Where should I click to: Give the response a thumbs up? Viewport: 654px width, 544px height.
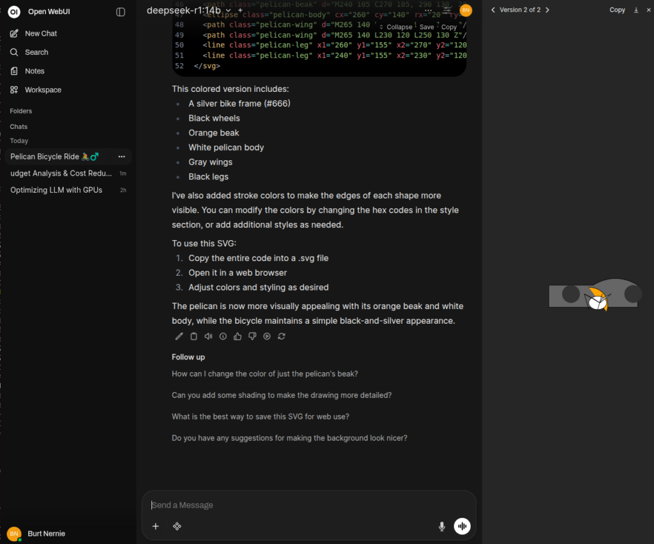238,336
